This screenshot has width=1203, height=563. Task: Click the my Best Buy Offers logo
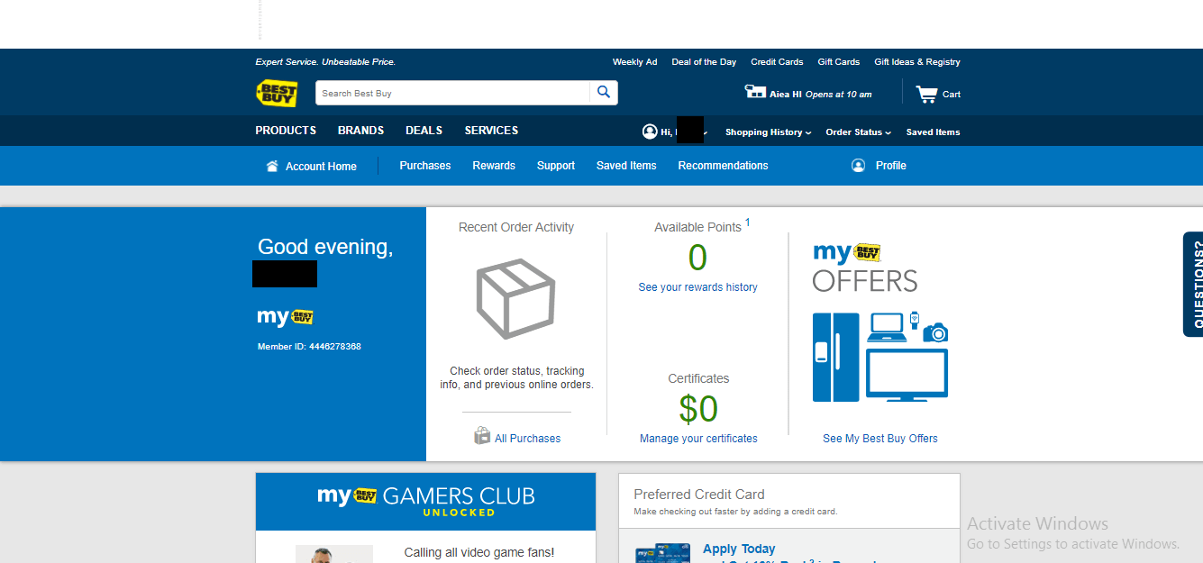click(865, 268)
